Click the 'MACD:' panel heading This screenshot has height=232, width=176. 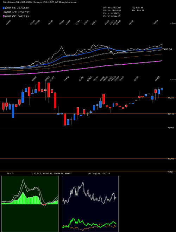(x=10, y=174)
